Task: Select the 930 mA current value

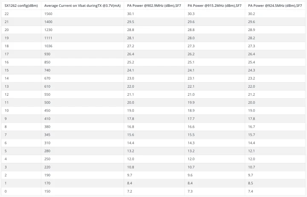Action: (47, 54)
